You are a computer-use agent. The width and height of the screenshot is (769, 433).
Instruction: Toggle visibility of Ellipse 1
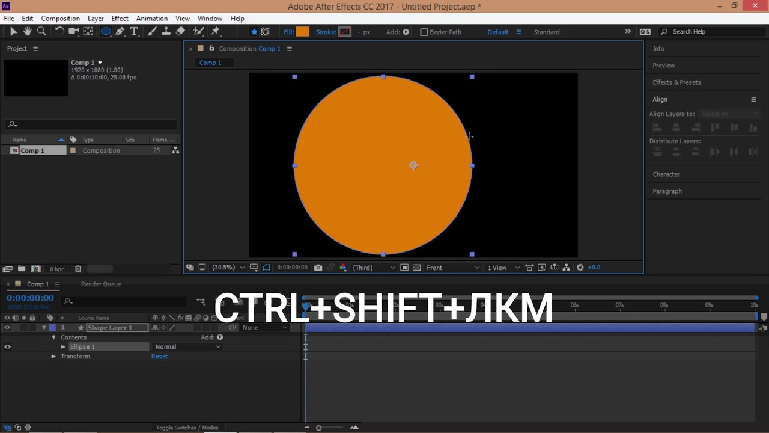[x=7, y=347]
